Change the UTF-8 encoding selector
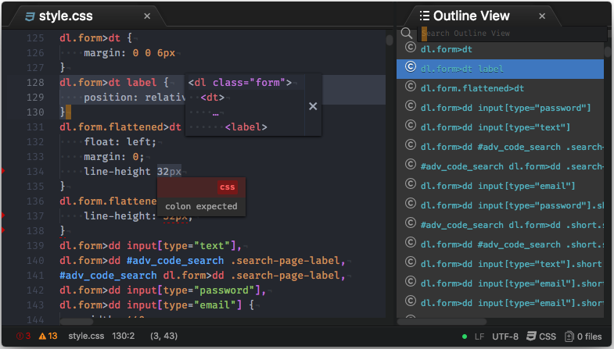 [x=505, y=337]
